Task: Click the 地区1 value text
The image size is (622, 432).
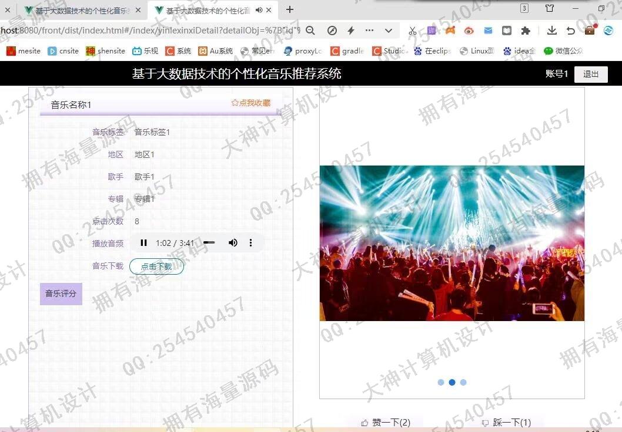Action: click(x=145, y=154)
